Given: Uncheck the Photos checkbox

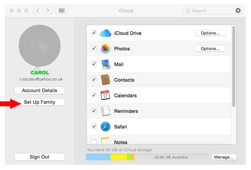Looking at the screenshot, I should [x=94, y=48].
